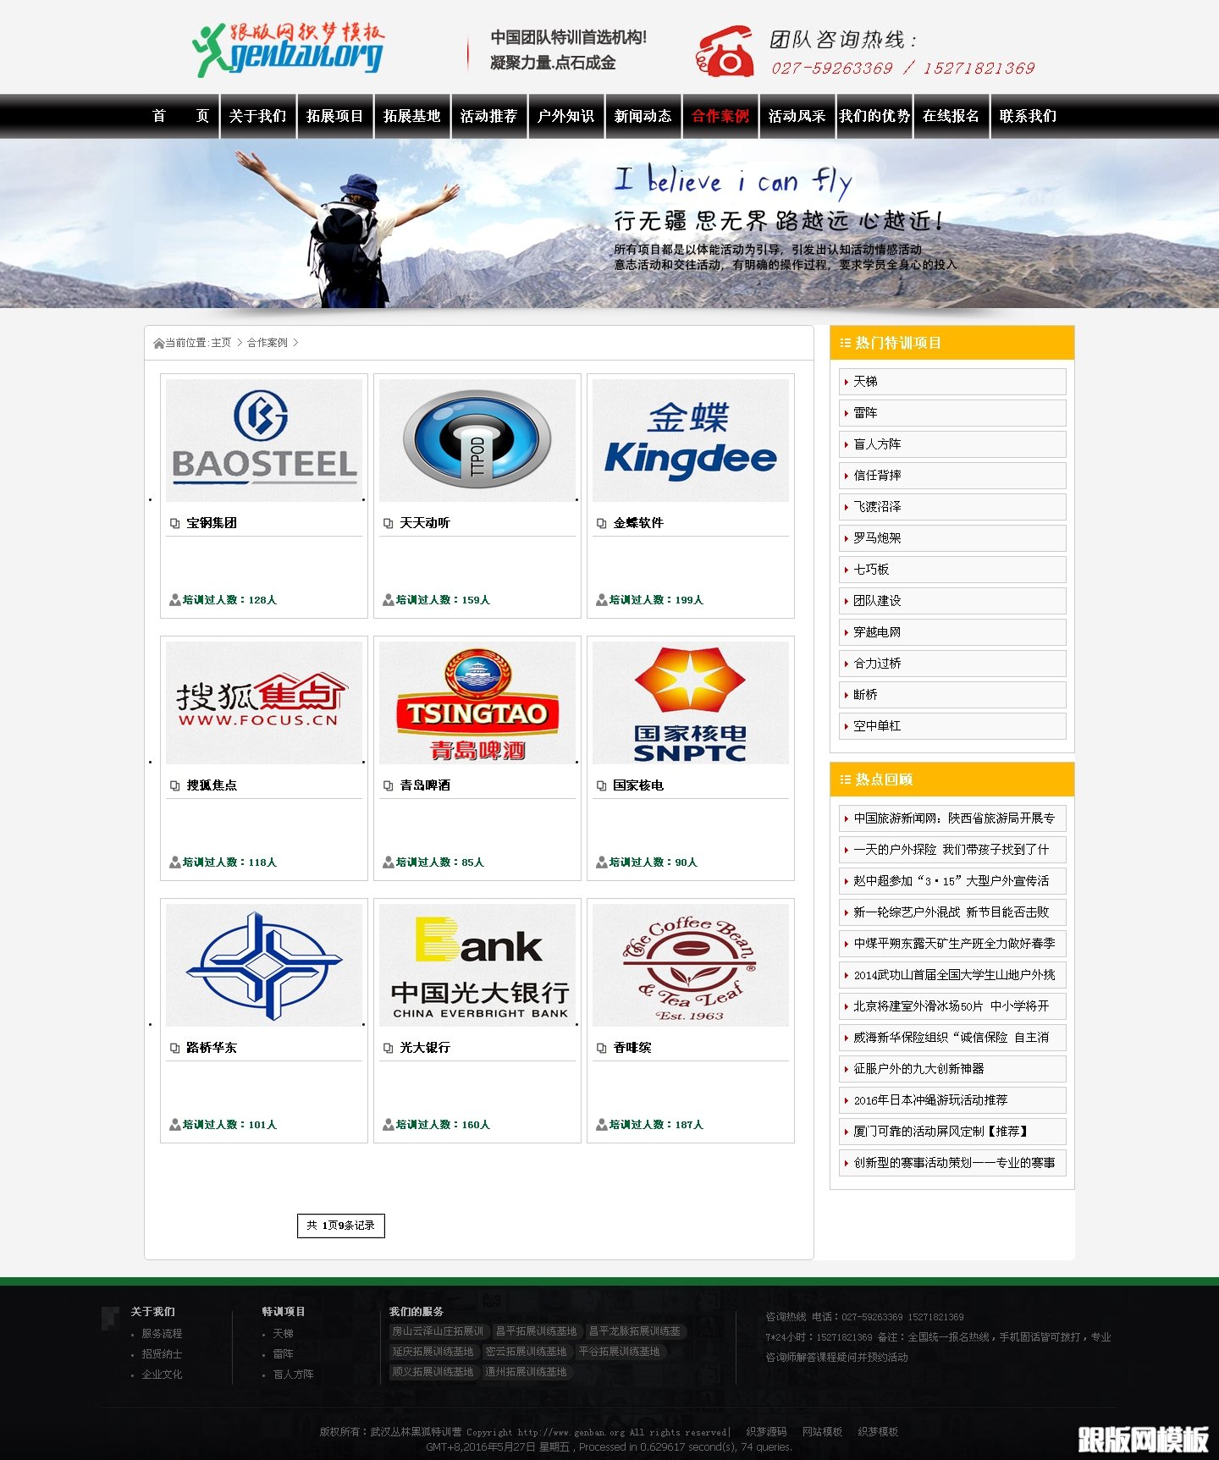Open the 户外知识 navigation item
This screenshot has width=1219, height=1460.
[566, 116]
